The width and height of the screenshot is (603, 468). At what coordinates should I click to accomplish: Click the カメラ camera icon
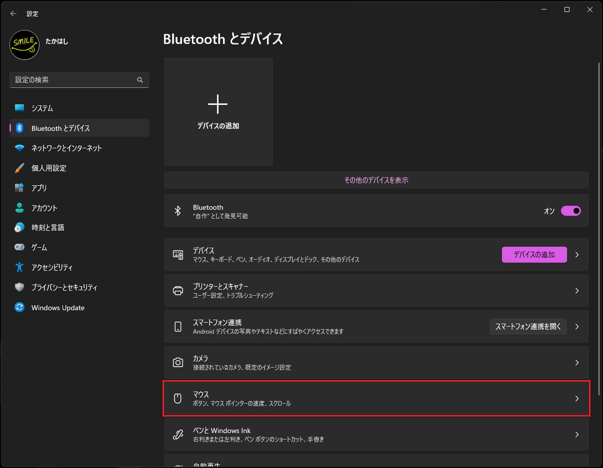(x=178, y=363)
